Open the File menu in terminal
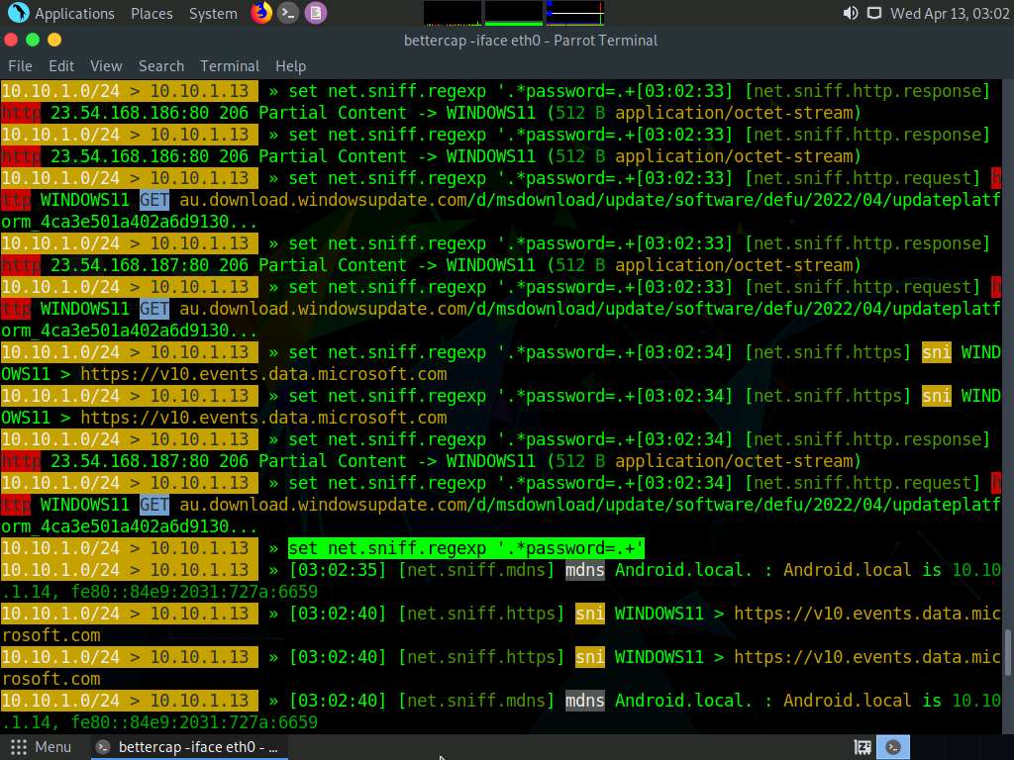The image size is (1014, 760). (20, 65)
